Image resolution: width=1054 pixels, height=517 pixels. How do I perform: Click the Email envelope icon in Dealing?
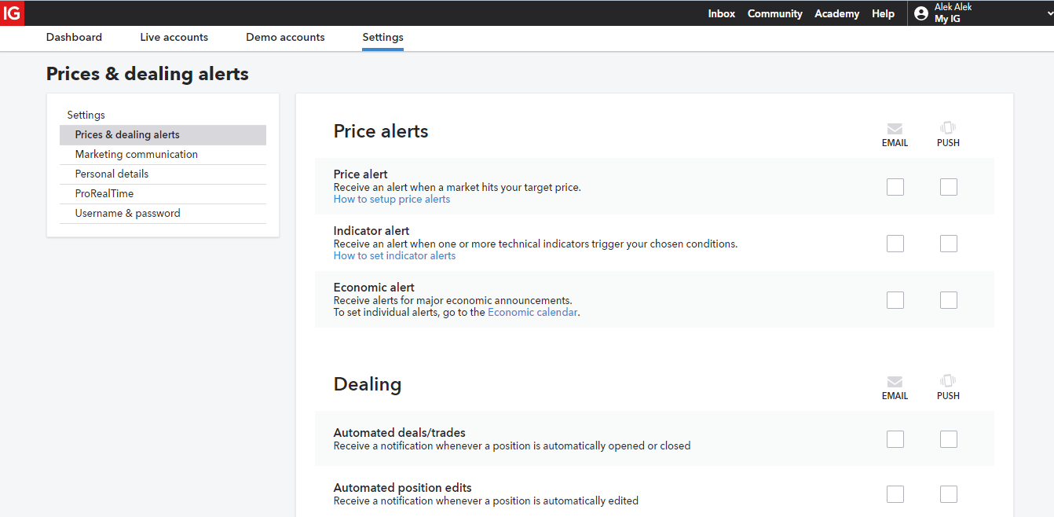pyautogui.click(x=895, y=382)
